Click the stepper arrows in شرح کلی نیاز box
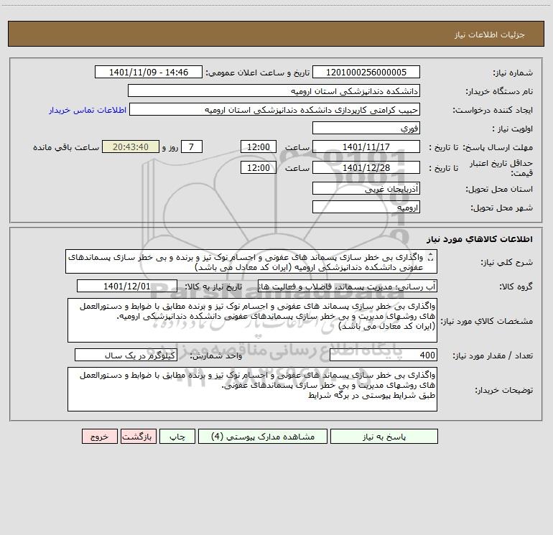This screenshot has height=535, width=553. [430, 258]
